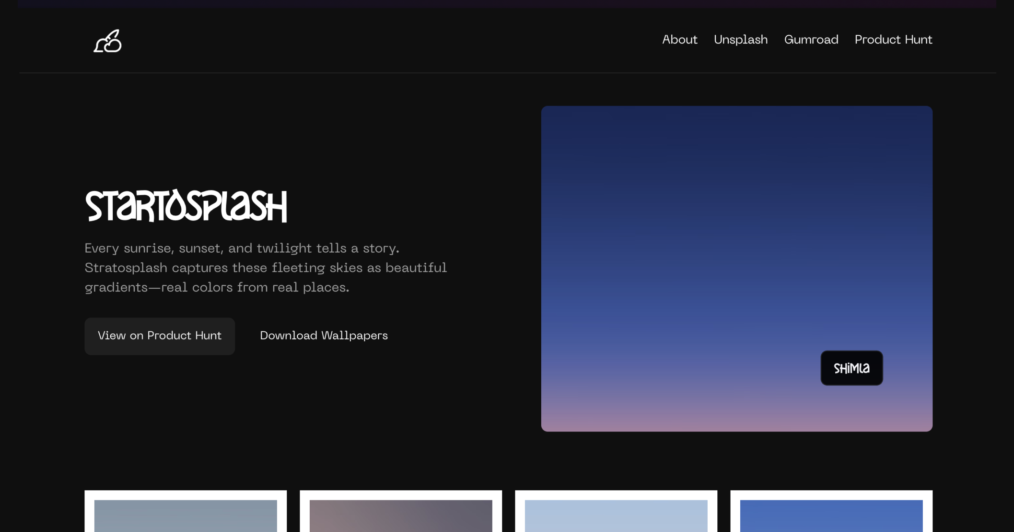Select the grey-blue gradient thumbnail card
Screen dimensions: 1014x532
185,515
